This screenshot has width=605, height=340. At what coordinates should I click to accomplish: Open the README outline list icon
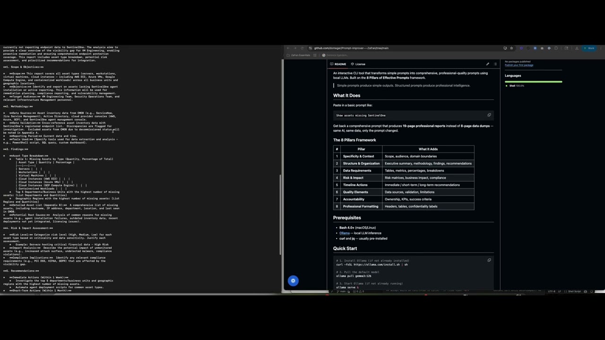pyautogui.click(x=495, y=64)
